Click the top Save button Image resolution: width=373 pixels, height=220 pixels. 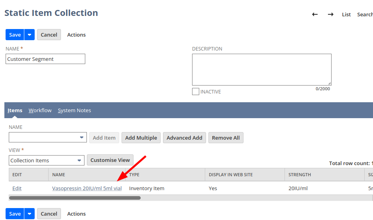[x=15, y=35]
